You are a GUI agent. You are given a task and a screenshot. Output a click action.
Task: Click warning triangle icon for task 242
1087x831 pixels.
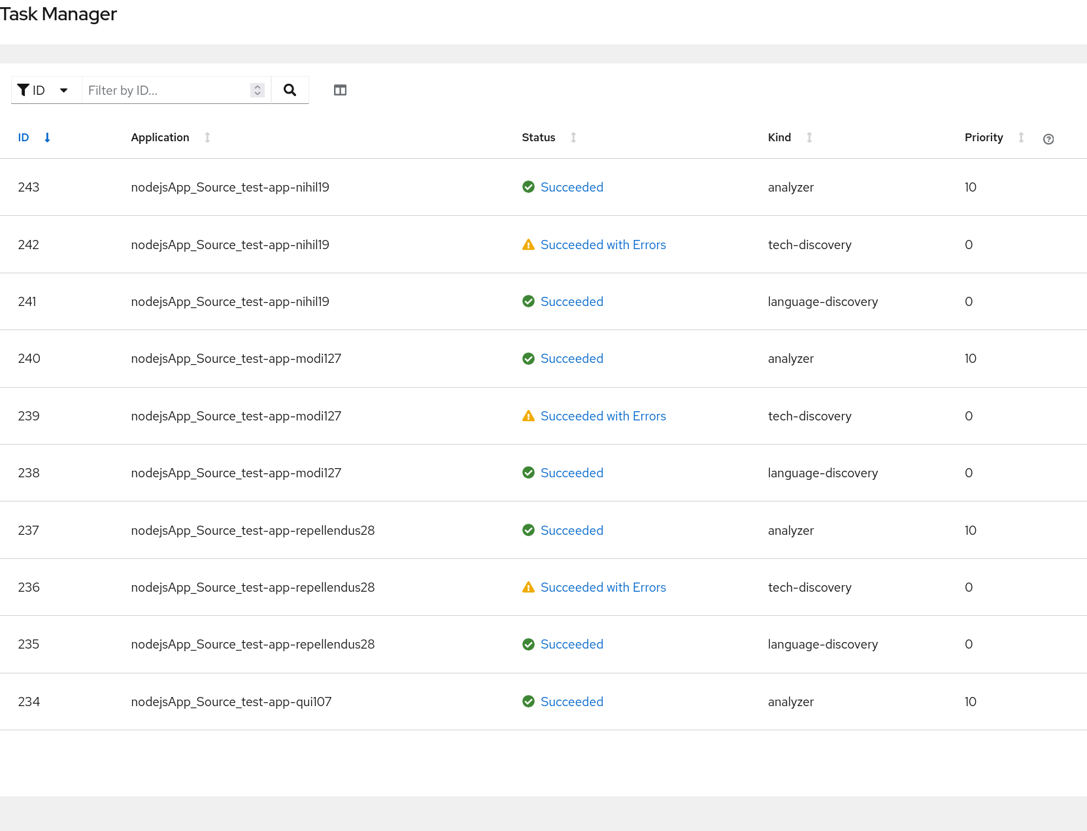529,245
